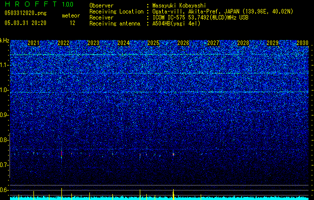314x200 pixels.
Task: Select antenna value A504HB(yagi 4el)
Action: click(x=176, y=23)
